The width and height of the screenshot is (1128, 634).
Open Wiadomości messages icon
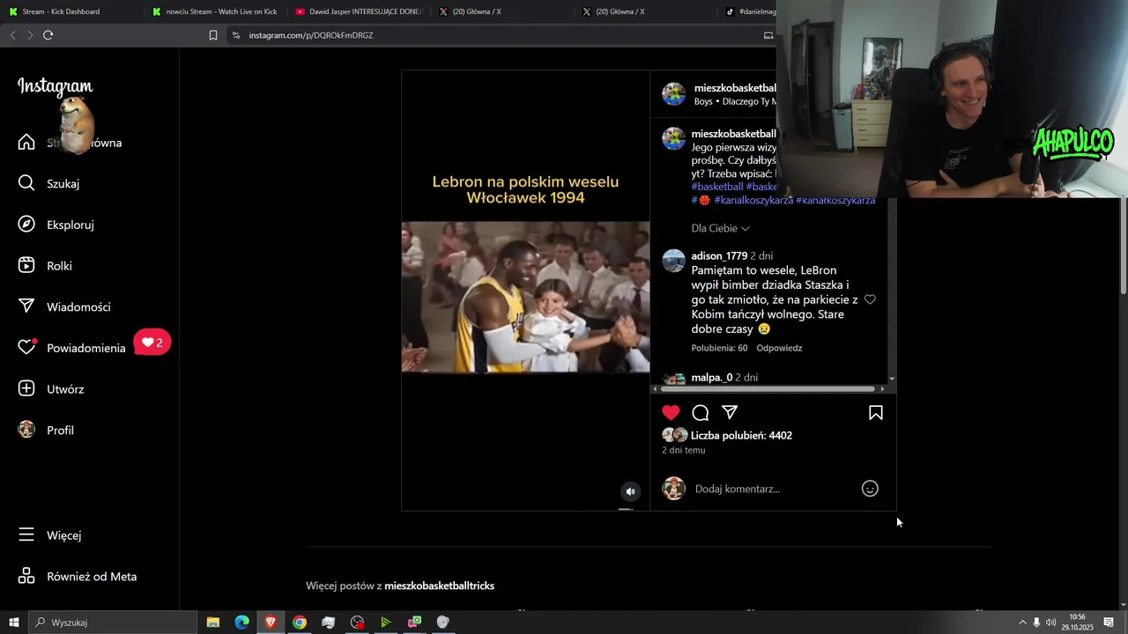tap(26, 306)
